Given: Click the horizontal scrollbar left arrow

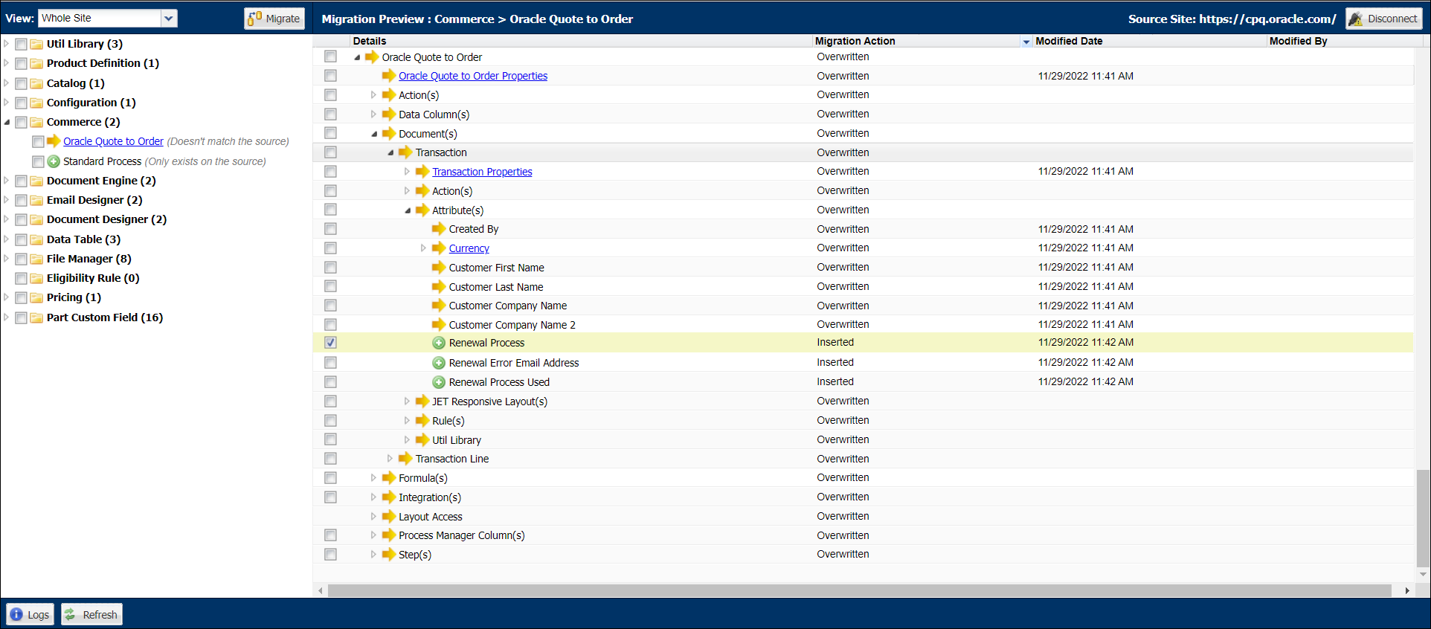Looking at the screenshot, I should tap(321, 590).
